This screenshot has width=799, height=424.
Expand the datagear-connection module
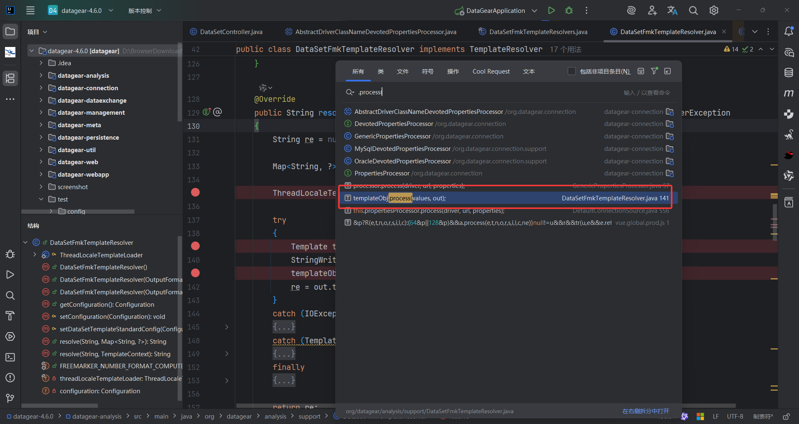click(41, 88)
